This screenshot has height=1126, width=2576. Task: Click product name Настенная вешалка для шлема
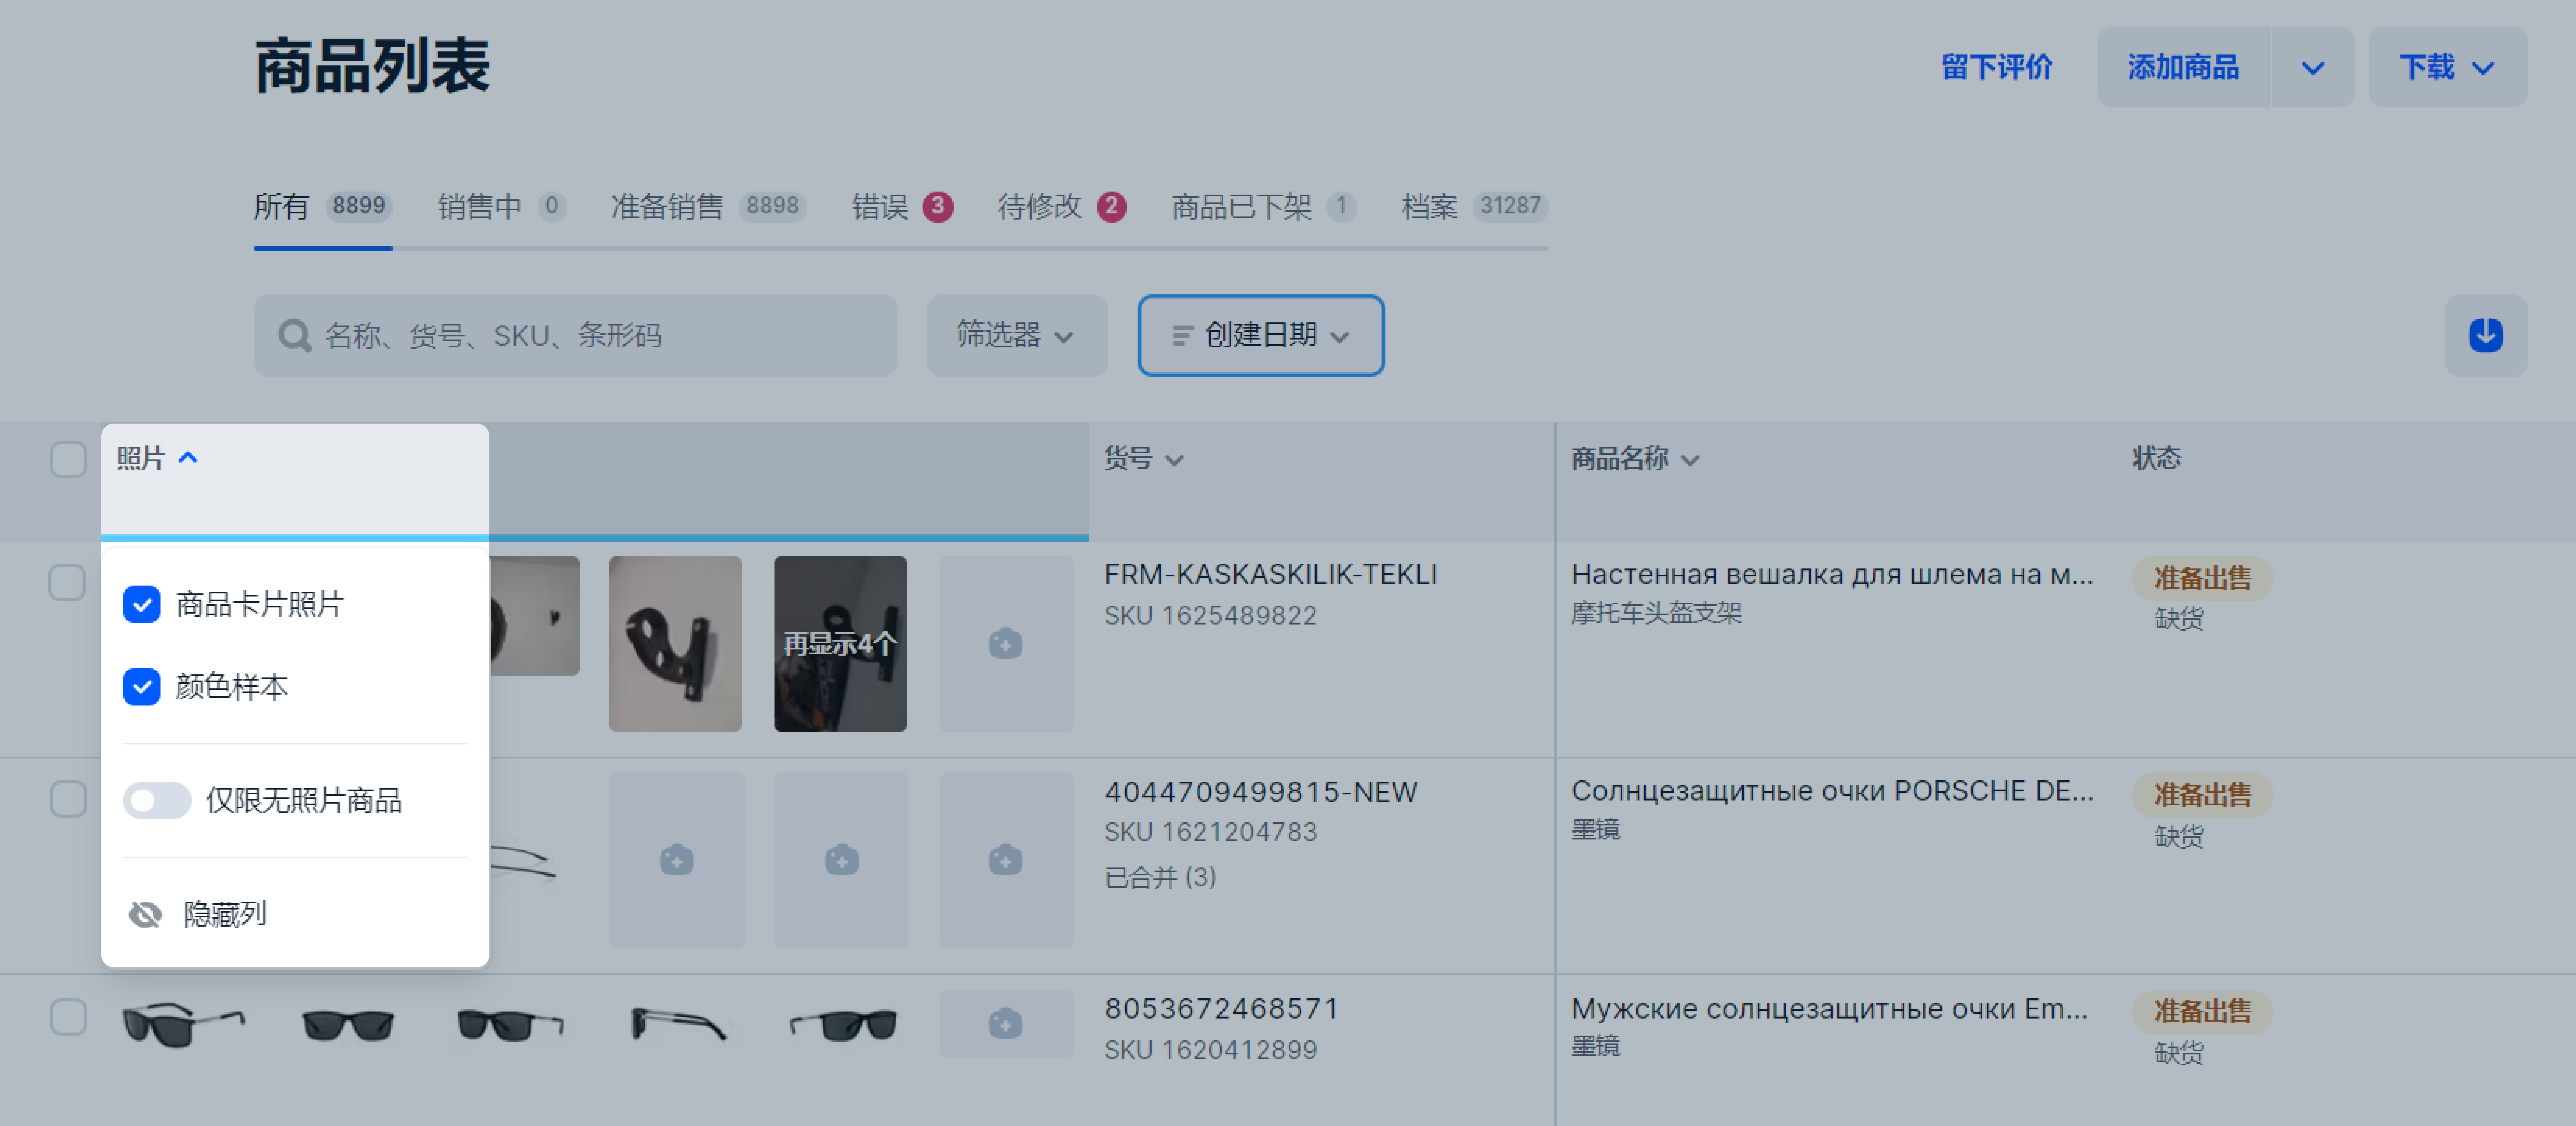click(1832, 575)
